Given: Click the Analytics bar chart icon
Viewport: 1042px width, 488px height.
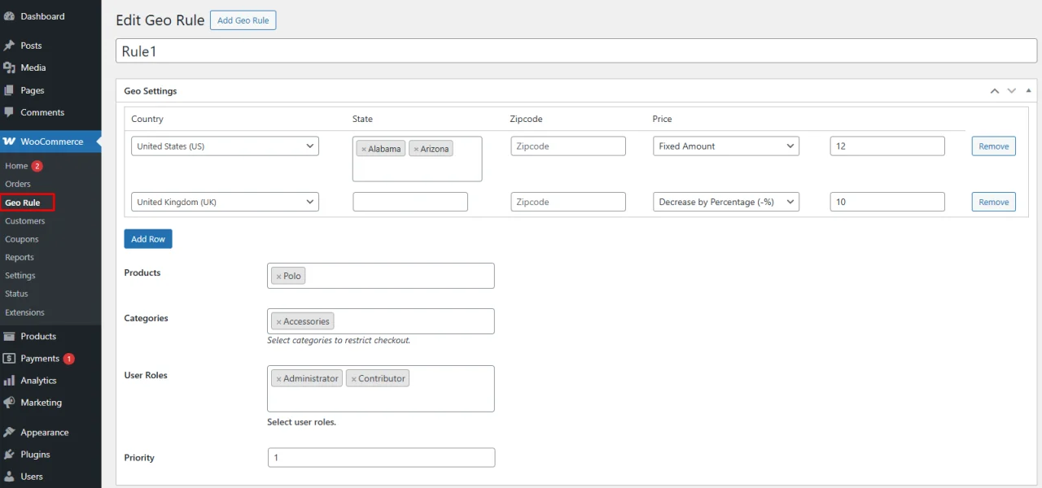Looking at the screenshot, I should pyautogui.click(x=10, y=380).
